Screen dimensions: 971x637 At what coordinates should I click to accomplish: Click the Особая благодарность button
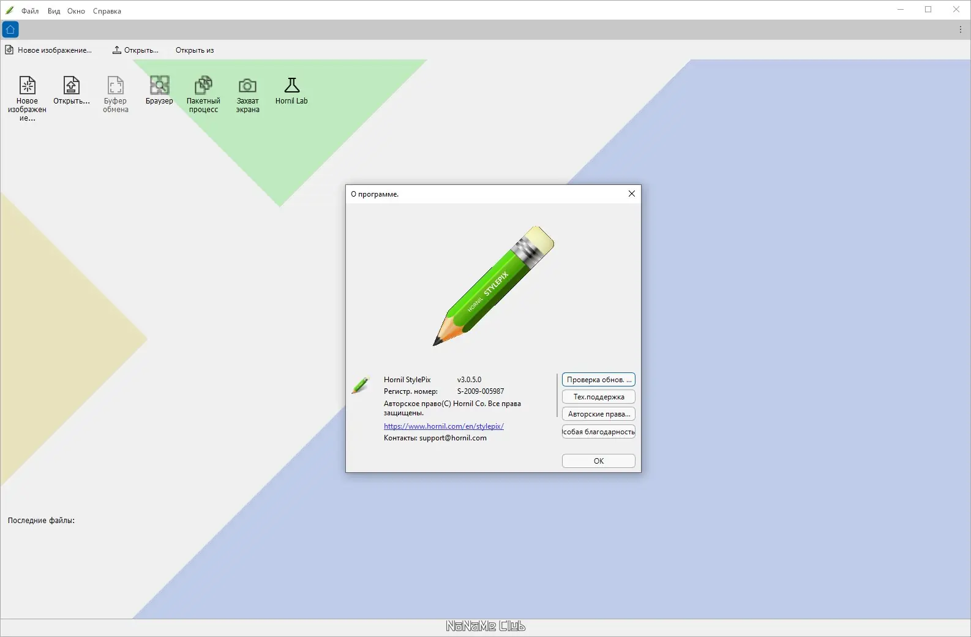[599, 432]
